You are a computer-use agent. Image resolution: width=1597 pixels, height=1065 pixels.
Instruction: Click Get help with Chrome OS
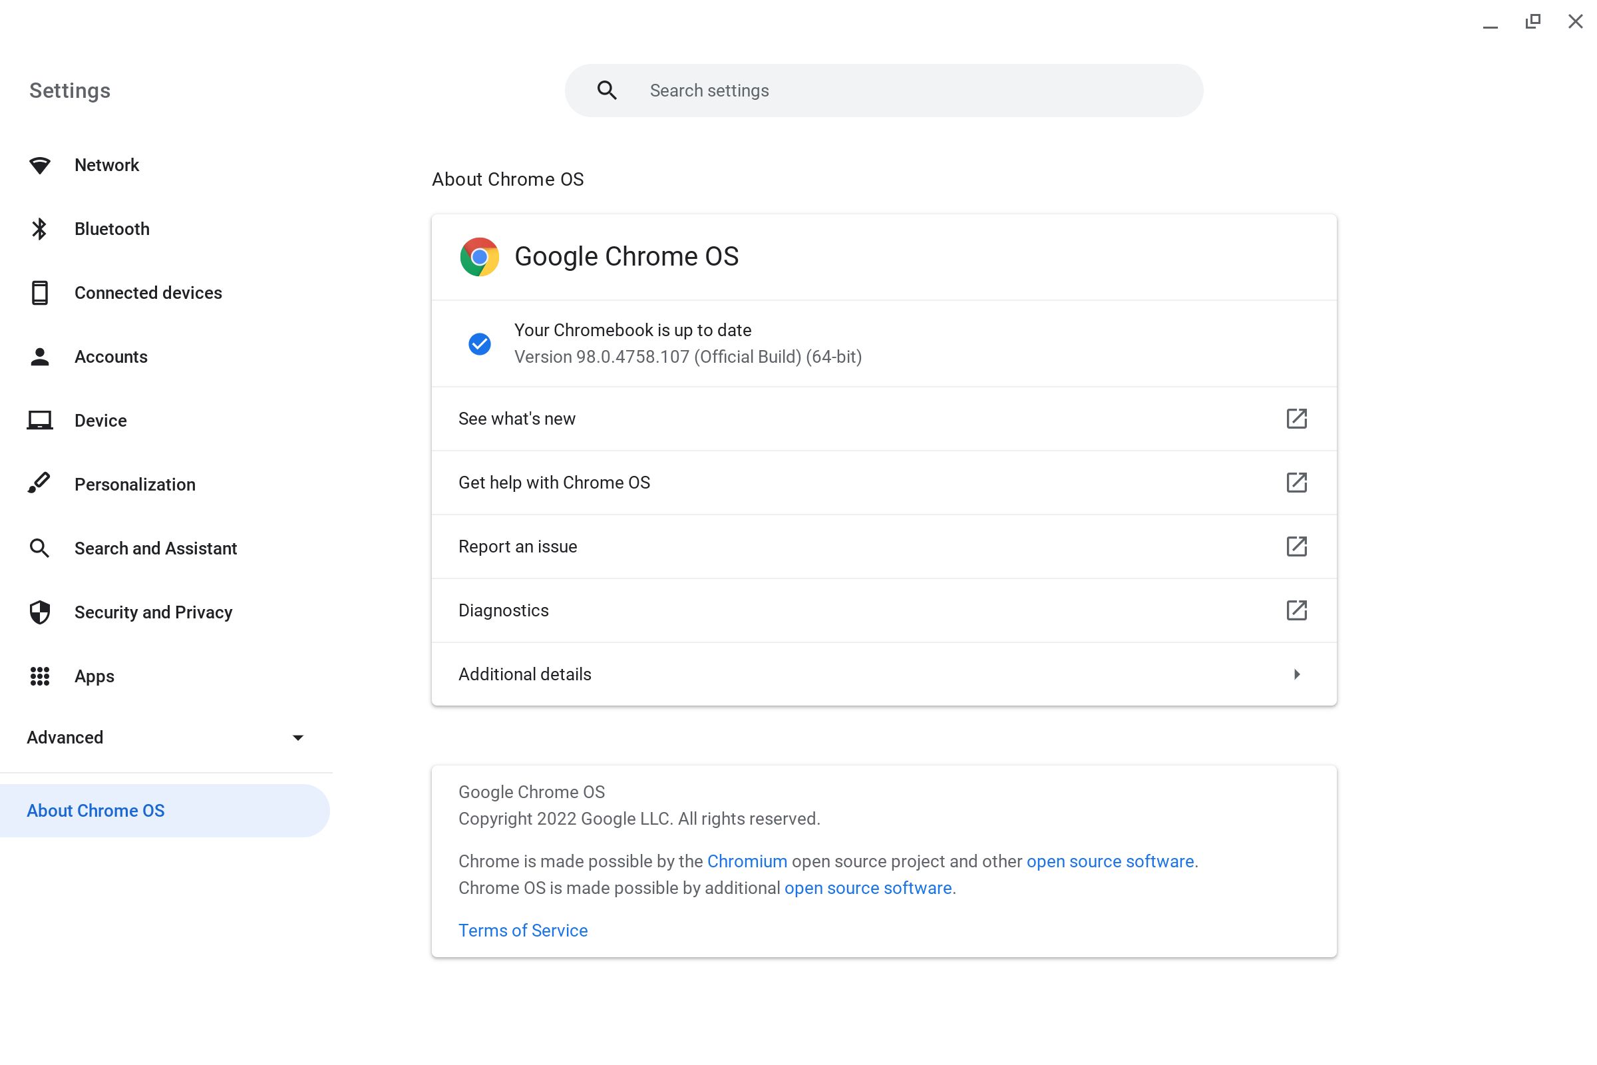[x=554, y=482]
